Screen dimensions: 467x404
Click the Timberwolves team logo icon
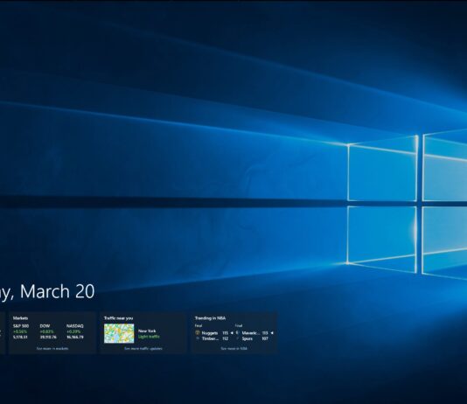point(197,338)
